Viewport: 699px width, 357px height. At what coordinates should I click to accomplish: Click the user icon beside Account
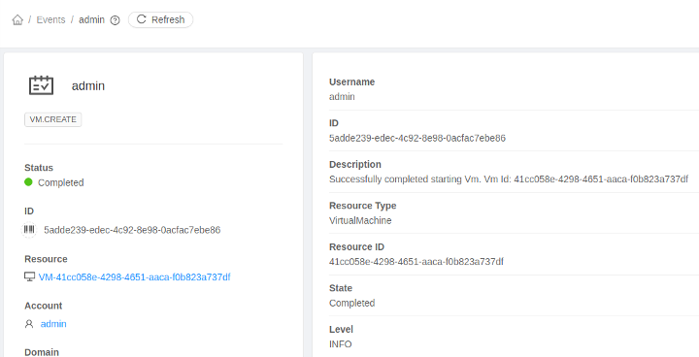[x=29, y=324]
